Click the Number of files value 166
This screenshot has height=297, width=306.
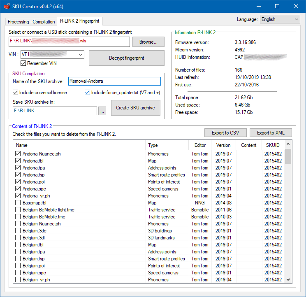(239, 70)
